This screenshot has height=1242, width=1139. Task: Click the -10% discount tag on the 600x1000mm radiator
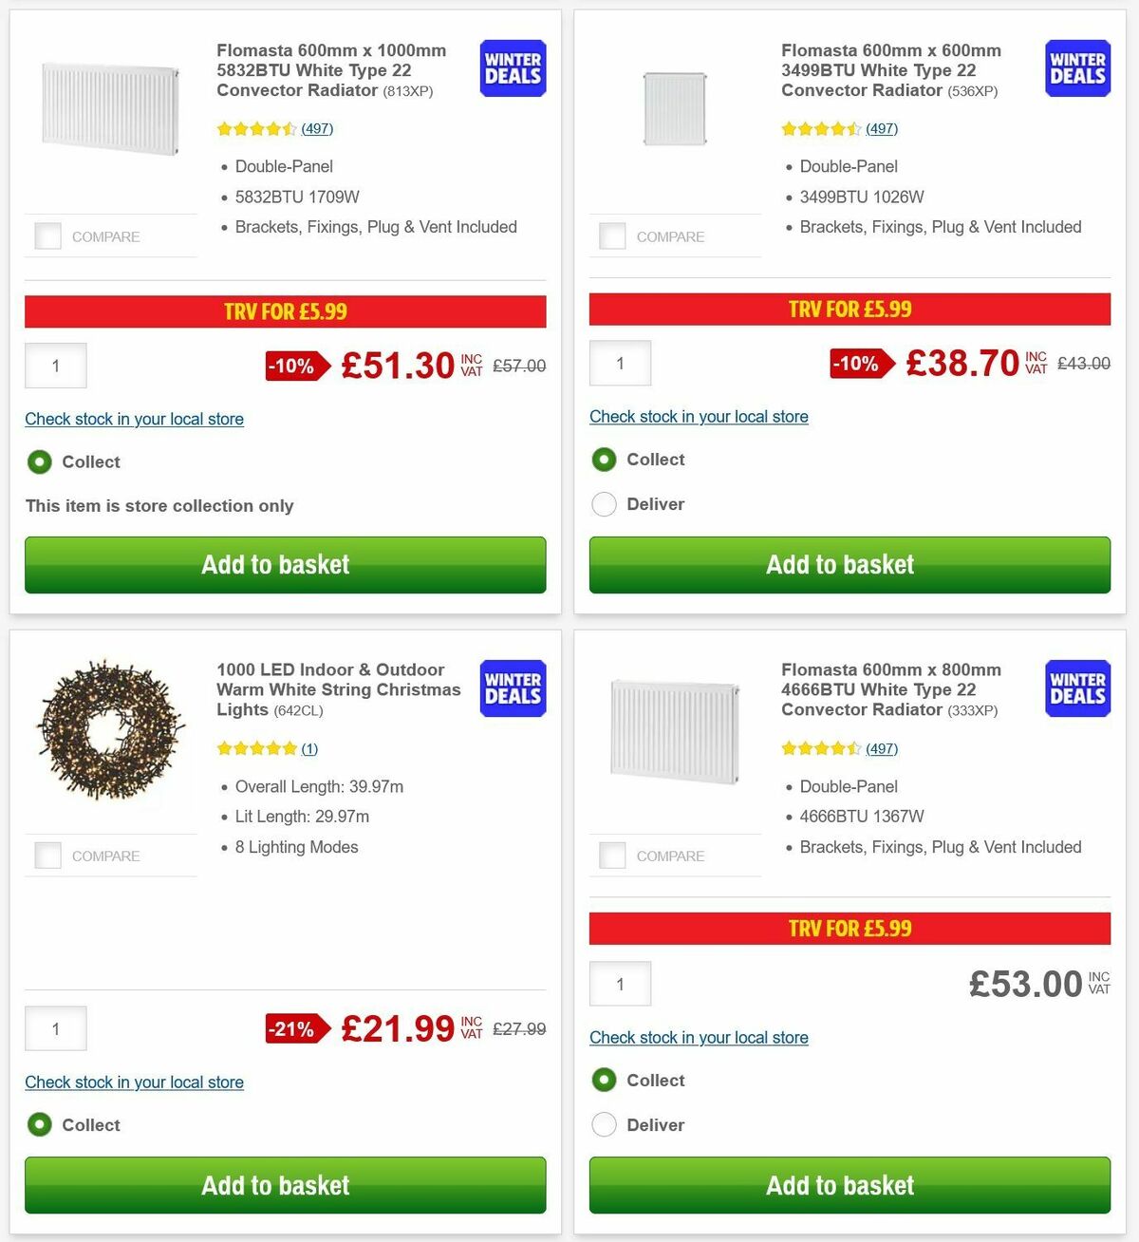[294, 366]
